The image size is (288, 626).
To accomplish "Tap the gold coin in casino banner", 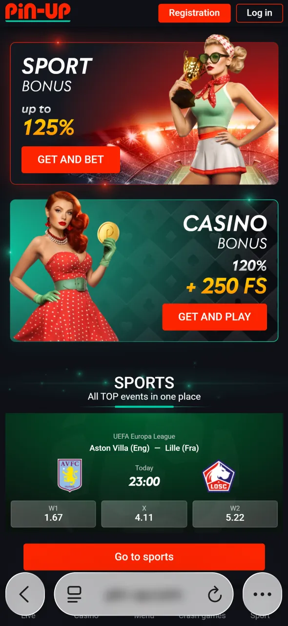I will (108, 233).
